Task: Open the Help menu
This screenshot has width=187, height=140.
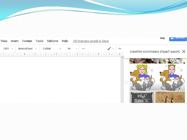Action: click(x=65, y=41)
